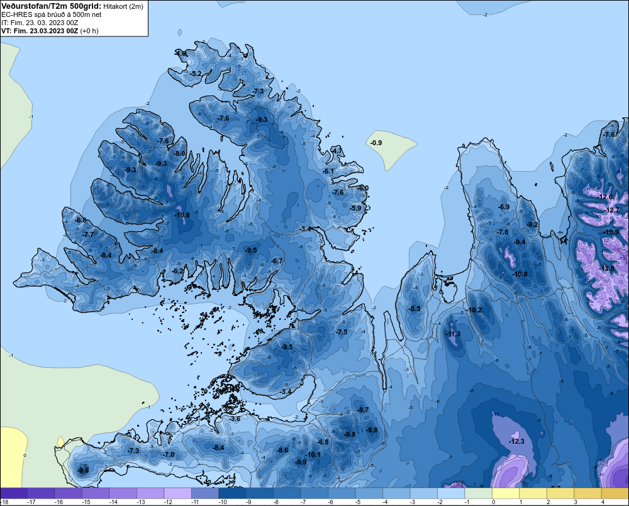Pick the legend swatch between -13 and -12
Image resolution: width=629 pixels, height=506 pixels.
click(150, 493)
